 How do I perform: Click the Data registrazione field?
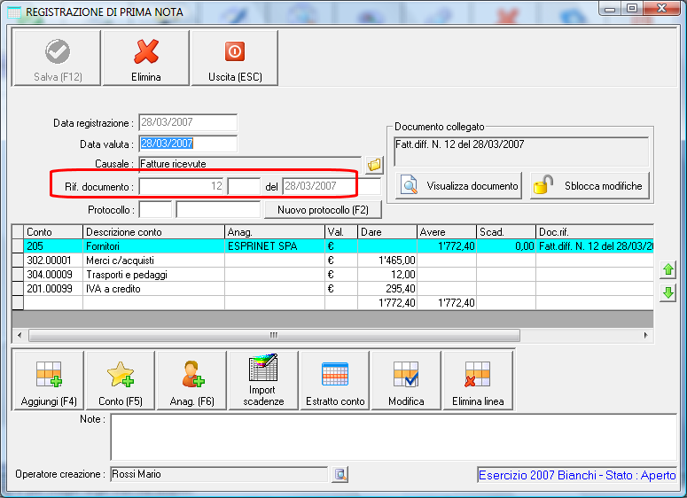point(188,122)
